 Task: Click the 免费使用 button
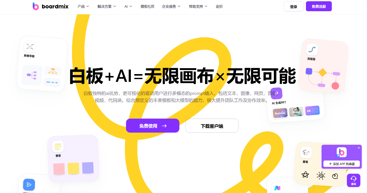click(x=153, y=126)
